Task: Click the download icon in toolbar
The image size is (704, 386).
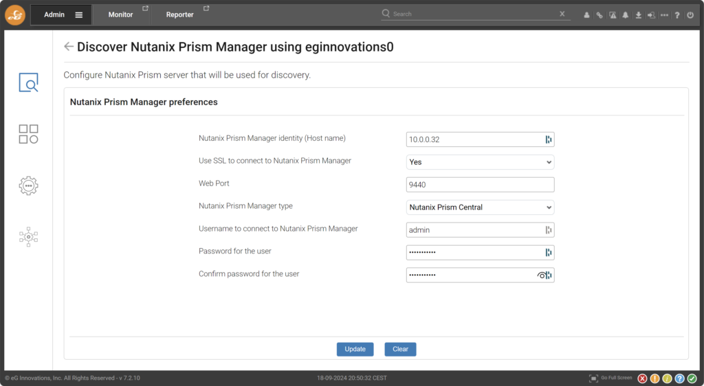Action: pos(638,15)
